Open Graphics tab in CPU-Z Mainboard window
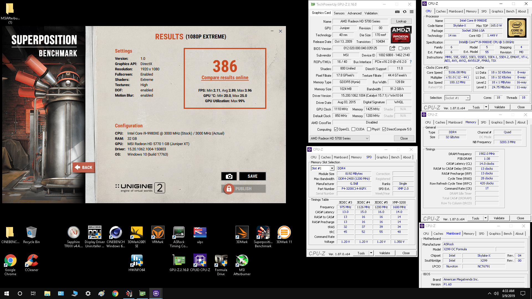The height and width of the screenshot is (299, 532). point(495,234)
